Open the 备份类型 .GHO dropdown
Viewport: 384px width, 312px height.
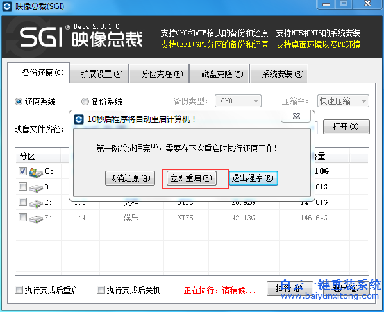238,101
